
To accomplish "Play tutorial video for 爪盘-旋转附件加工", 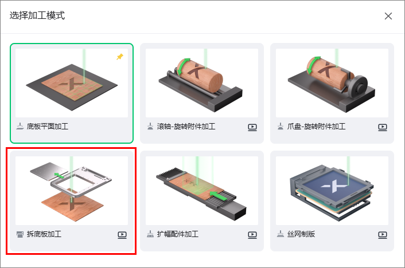I will (x=383, y=127).
